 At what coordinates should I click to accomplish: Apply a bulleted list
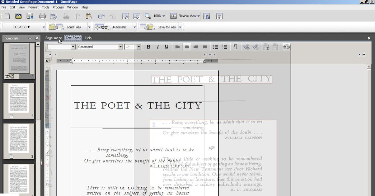pyautogui.click(x=215, y=47)
